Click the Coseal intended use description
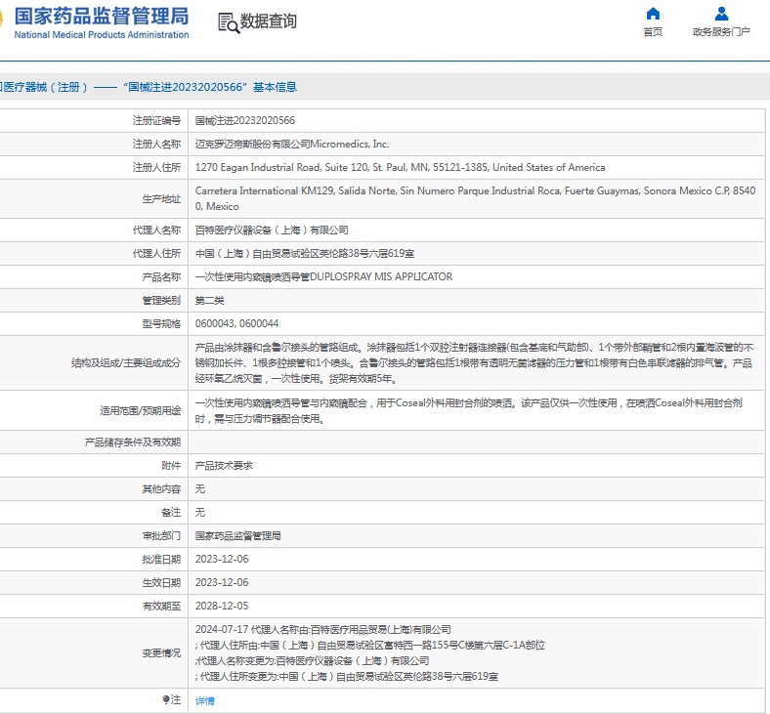 pos(468,411)
